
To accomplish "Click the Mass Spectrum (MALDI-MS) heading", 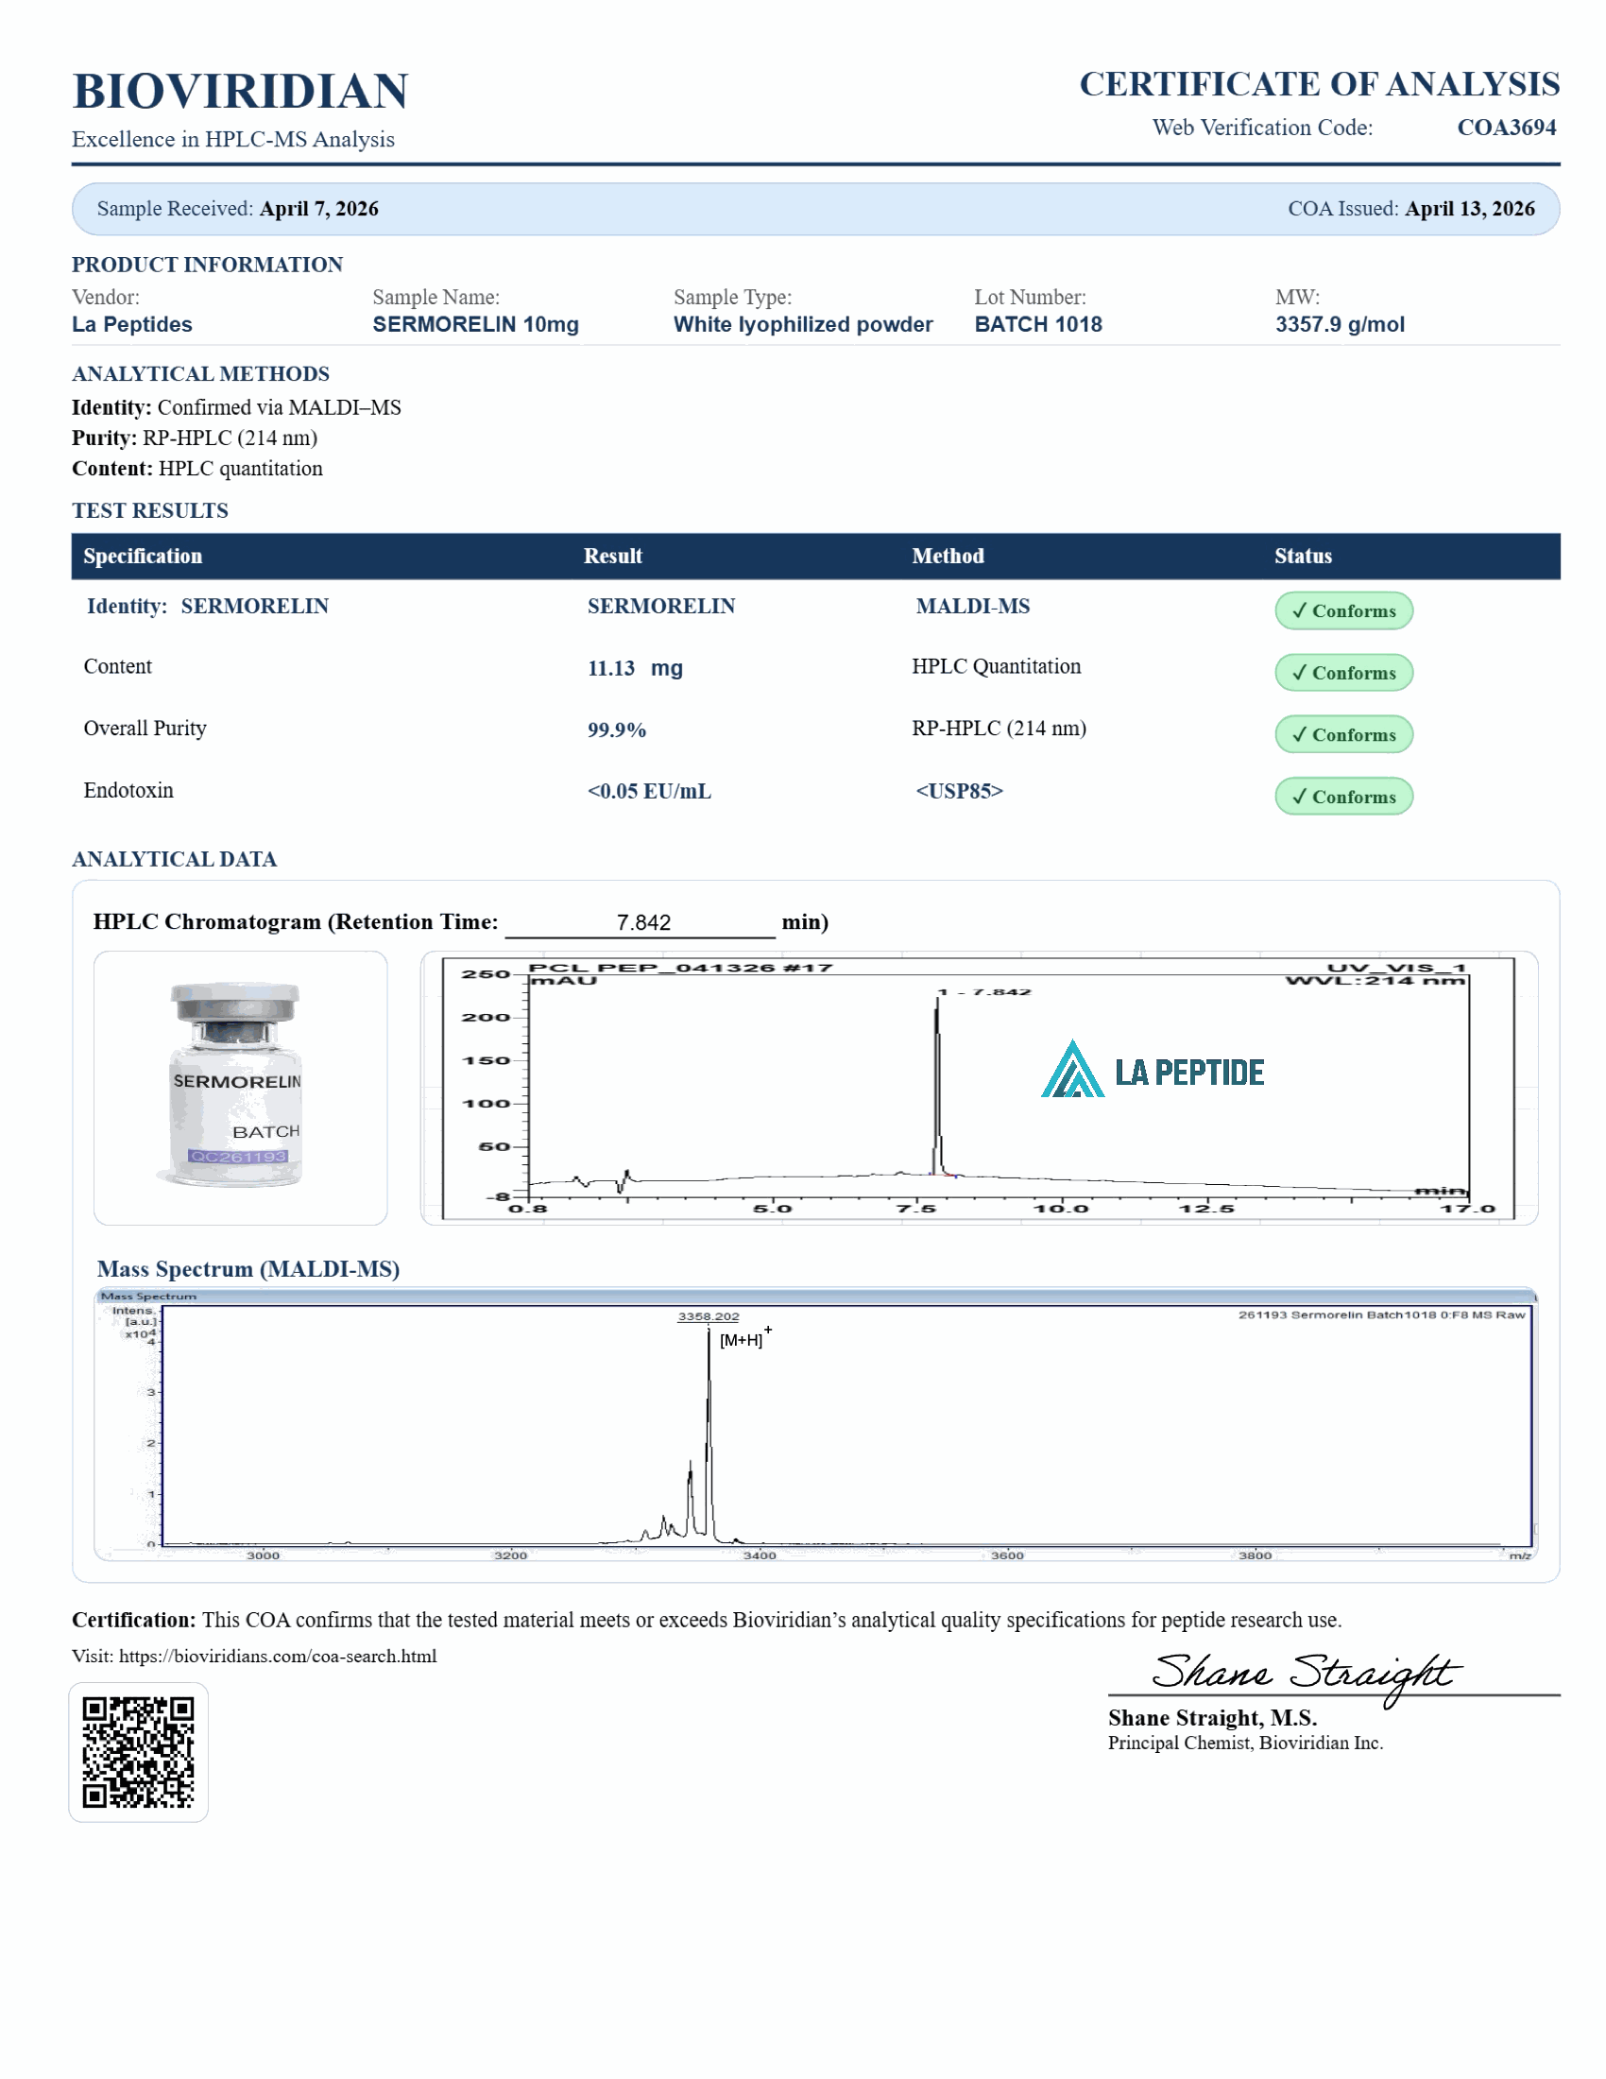I will point(248,1269).
